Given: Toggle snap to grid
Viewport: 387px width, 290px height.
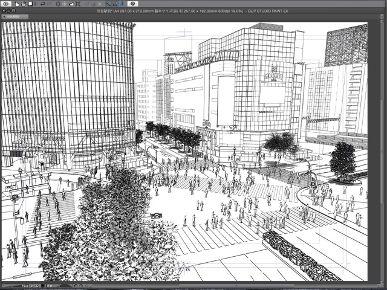Looking at the screenshot, I should (122, 4).
